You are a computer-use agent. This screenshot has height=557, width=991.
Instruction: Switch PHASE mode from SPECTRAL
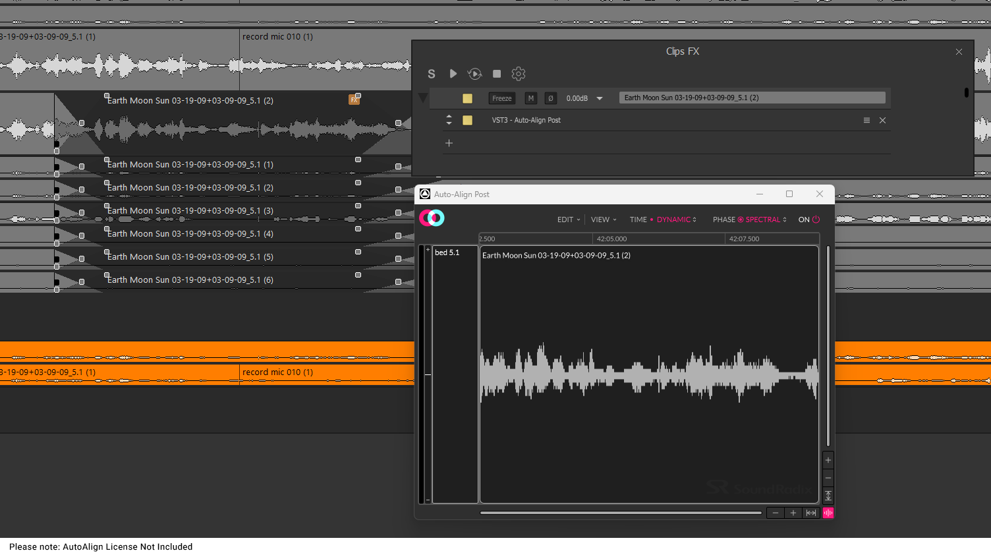[x=762, y=220]
